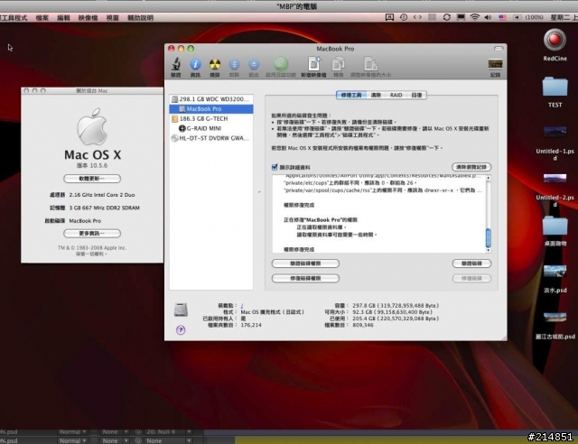Click the sync arrows icon in the menu bar

tap(447, 17)
